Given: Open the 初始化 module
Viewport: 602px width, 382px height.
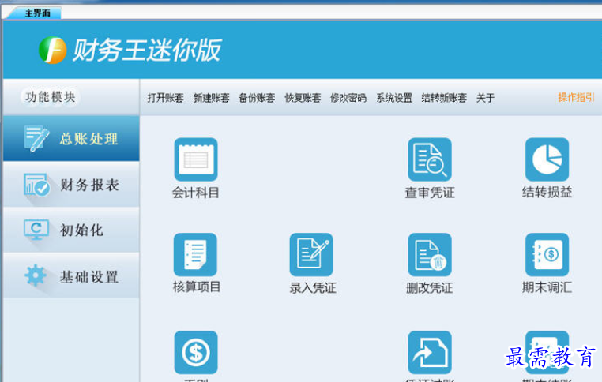Looking at the screenshot, I should (x=71, y=230).
